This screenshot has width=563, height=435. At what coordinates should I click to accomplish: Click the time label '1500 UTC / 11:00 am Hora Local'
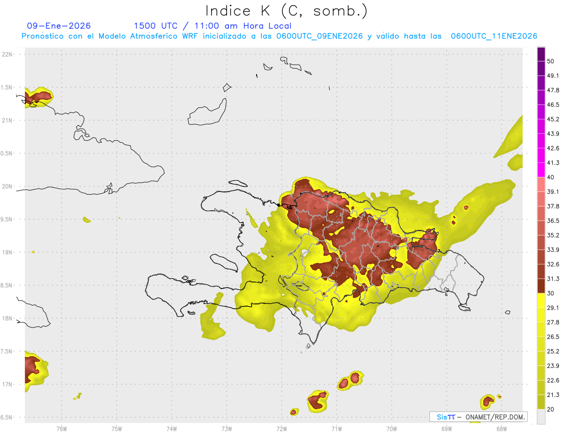[x=213, y=26]
